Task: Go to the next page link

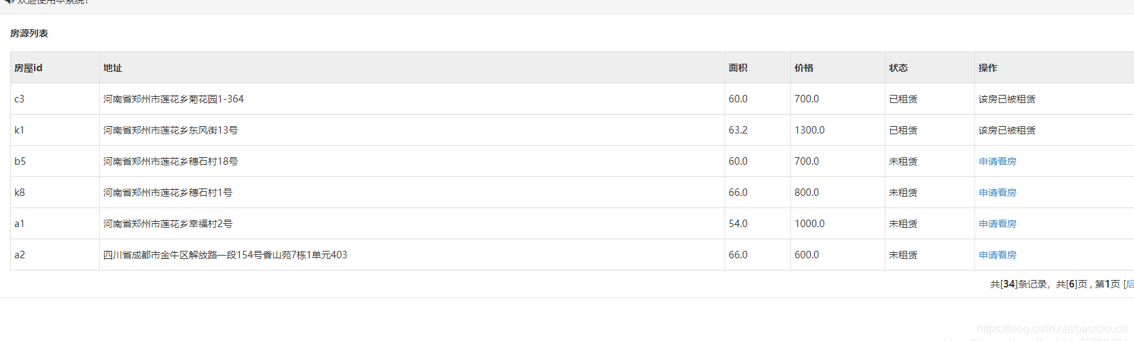Action: pos(1129,284)
